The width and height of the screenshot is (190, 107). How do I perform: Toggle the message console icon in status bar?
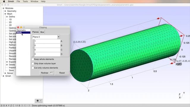click(x=1, y=106)
